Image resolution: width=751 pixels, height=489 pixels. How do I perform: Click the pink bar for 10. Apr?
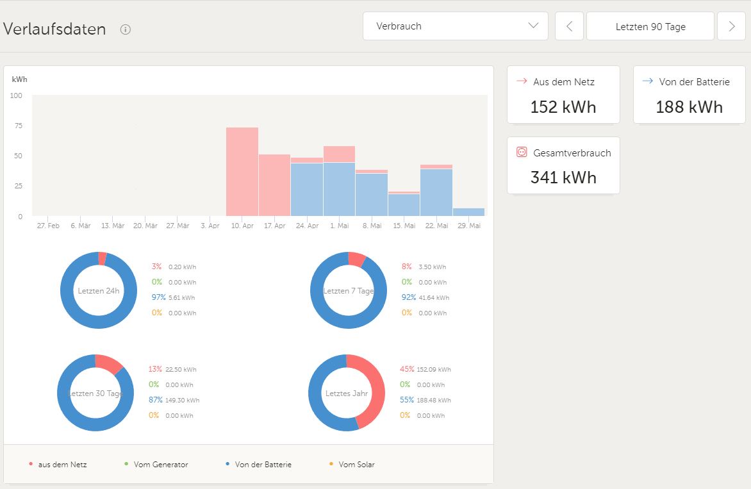(242, 172)
